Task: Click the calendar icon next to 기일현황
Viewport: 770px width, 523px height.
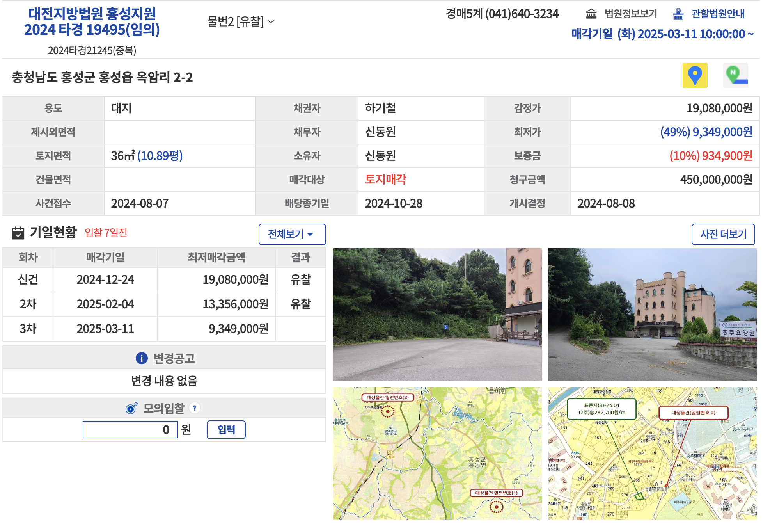Action: [18, 233]
